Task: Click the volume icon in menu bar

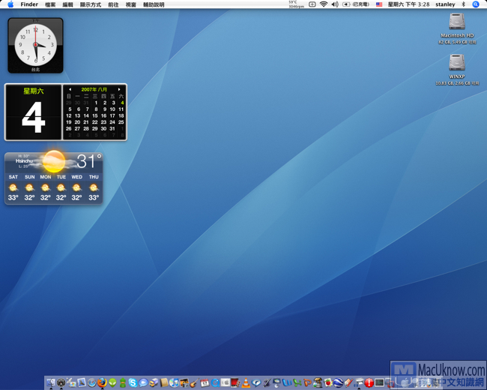Action: [x=335, y=4]
